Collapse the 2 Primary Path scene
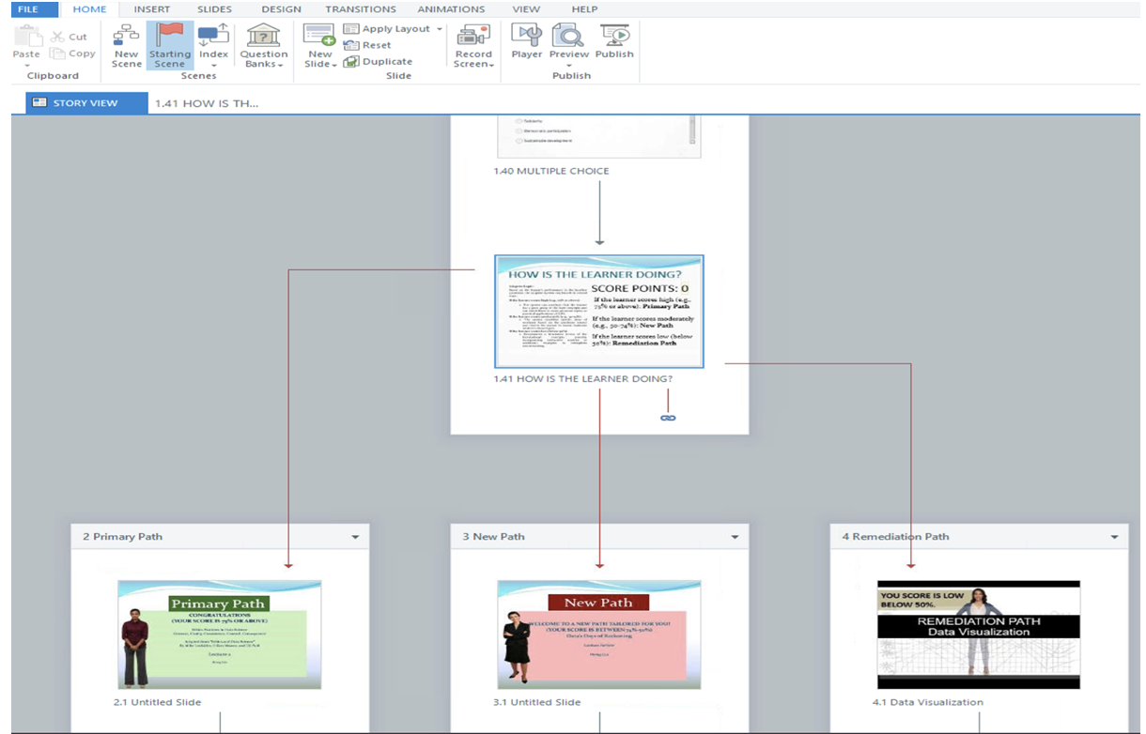1146x734 pixels. 355,538
